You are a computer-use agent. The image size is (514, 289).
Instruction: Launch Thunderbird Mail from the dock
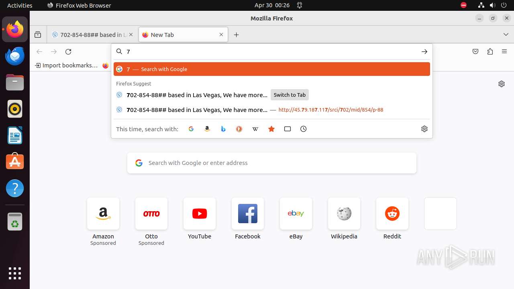(15, 56)
